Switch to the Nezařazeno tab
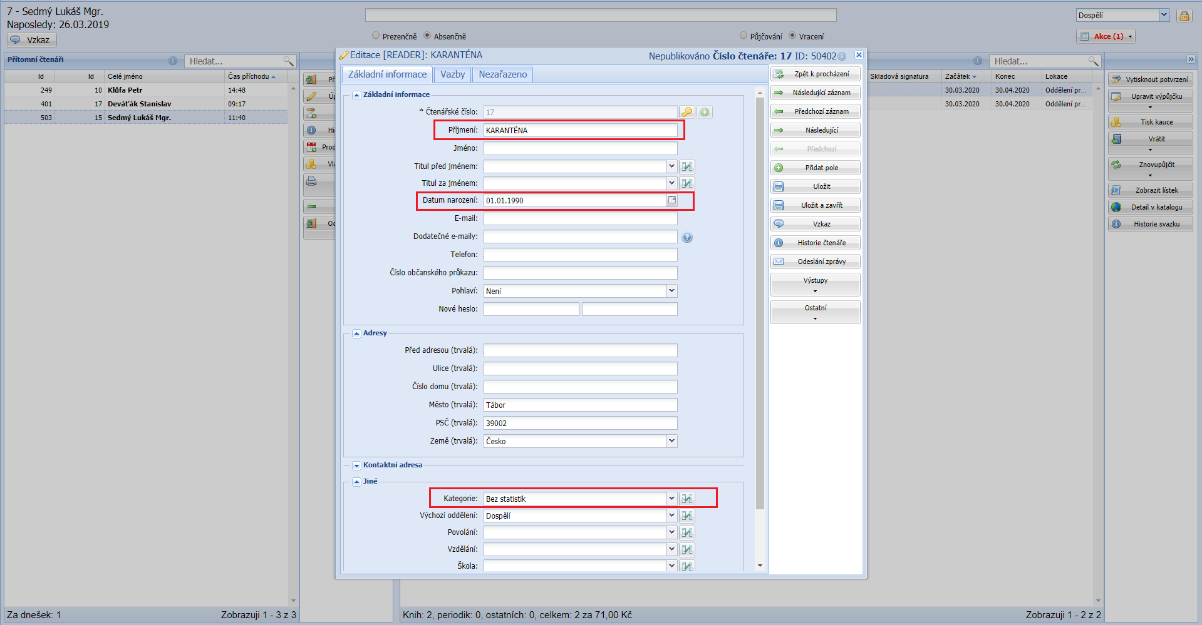Viewport: 1202px width, 625px height. pos(503,74)
